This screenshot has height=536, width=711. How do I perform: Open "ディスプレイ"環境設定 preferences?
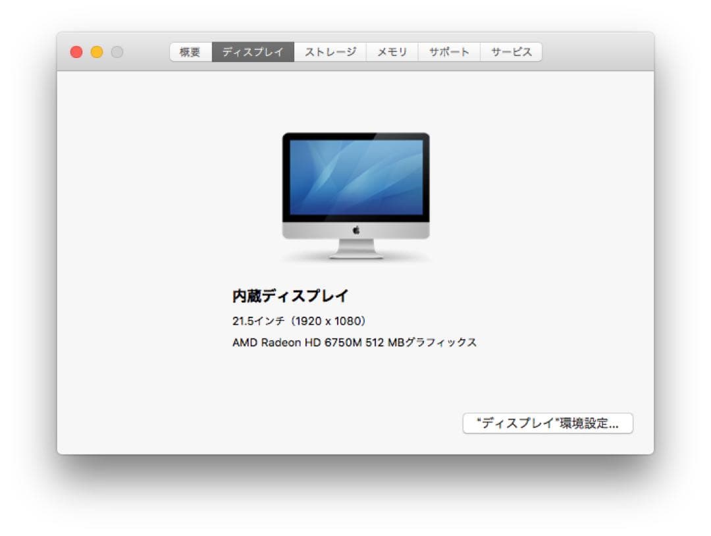(548, 423)
